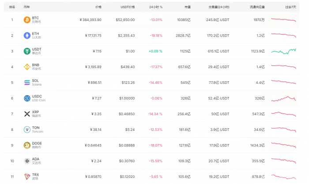Viewport: 309px width, 184px height.
Task: Sort by the 流通供应量 column header
Action: click(x=257, y=7)
